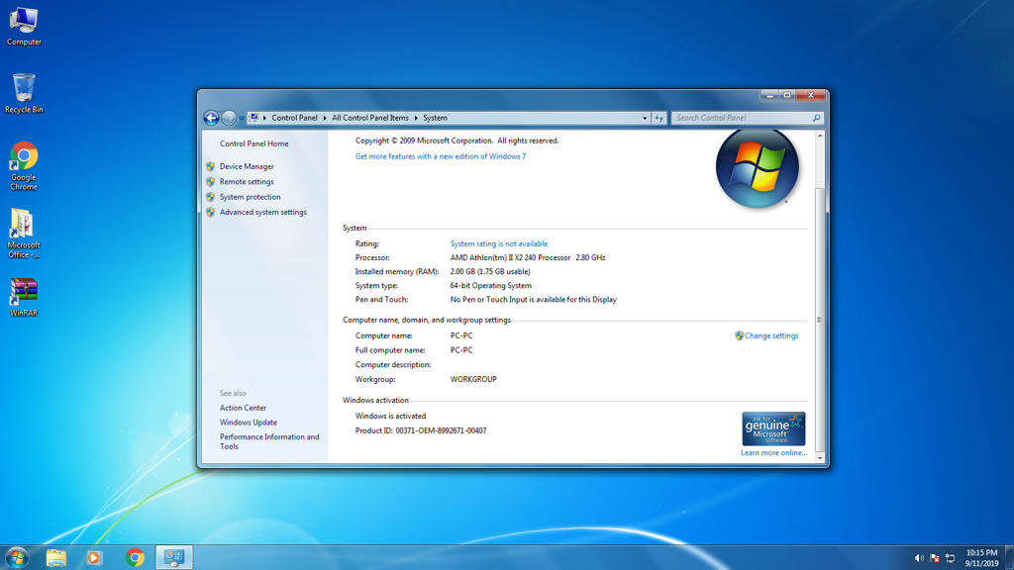1014x570 pixels.
Task: Select the Control Panel taskbar button
Action: pos(174,557)
